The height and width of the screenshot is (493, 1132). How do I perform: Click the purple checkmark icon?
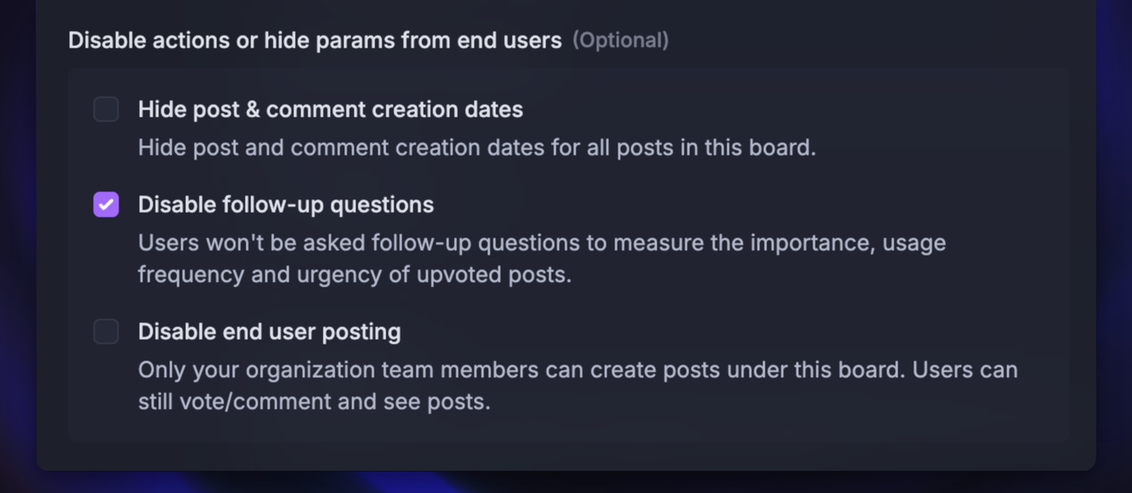(x=106, y=205)
